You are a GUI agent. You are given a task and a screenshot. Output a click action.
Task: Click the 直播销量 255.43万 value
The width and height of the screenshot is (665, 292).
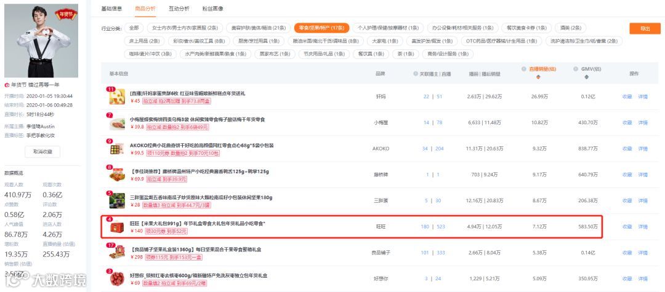point(56,254)
